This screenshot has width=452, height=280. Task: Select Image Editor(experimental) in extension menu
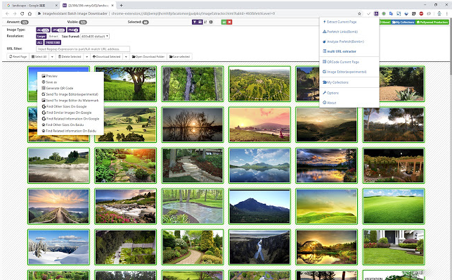[344, 72]
